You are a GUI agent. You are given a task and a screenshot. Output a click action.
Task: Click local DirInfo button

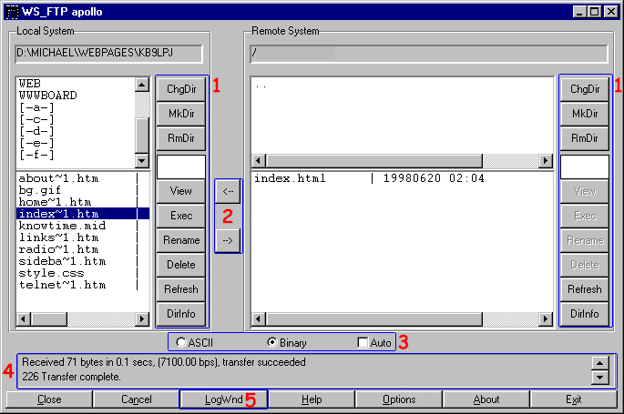[x=181, y=314]
